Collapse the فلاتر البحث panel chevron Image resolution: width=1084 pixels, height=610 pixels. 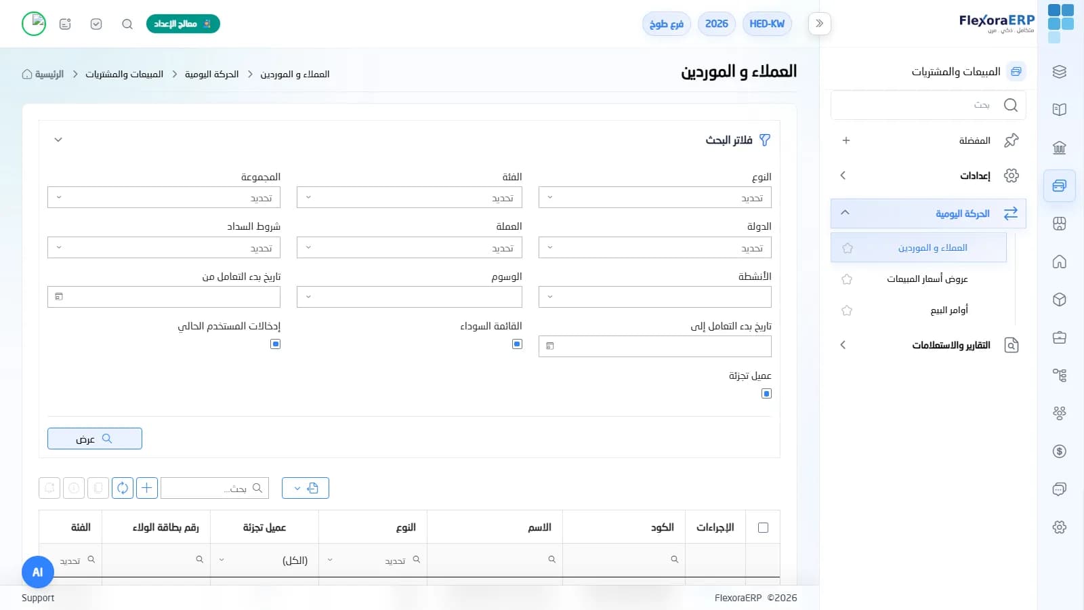pos(58,140)
